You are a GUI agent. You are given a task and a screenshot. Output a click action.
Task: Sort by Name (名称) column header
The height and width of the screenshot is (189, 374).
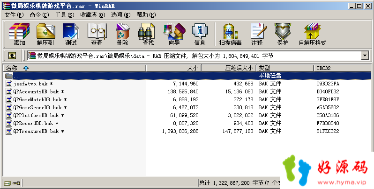pos(75,68)
